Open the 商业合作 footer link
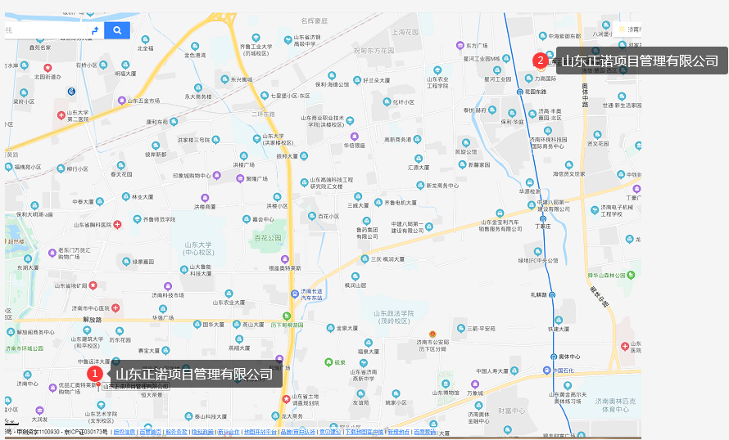This screenshot has height=440, width=729. (x=229, y=432)
